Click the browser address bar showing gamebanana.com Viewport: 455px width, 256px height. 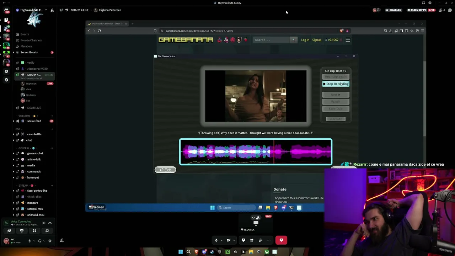(249, 31)
